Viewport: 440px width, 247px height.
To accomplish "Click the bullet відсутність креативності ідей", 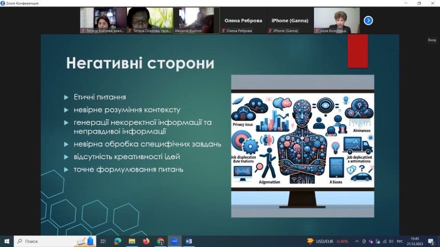I will pyautogui.click(x=126, y=157).
